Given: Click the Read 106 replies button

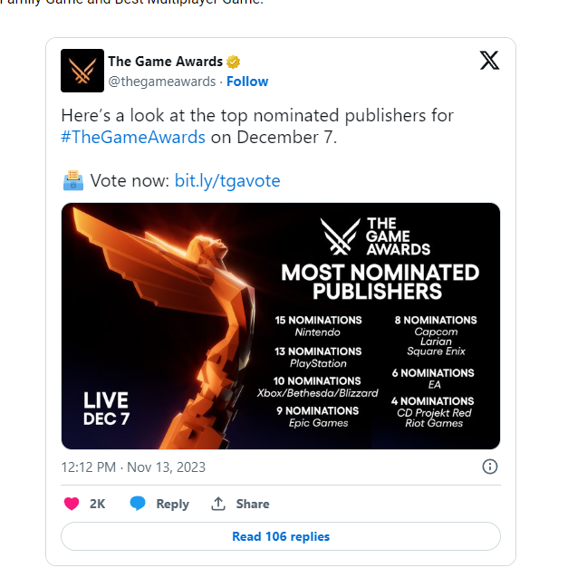Looking at the screenshot, I should [x=281, y=536].
